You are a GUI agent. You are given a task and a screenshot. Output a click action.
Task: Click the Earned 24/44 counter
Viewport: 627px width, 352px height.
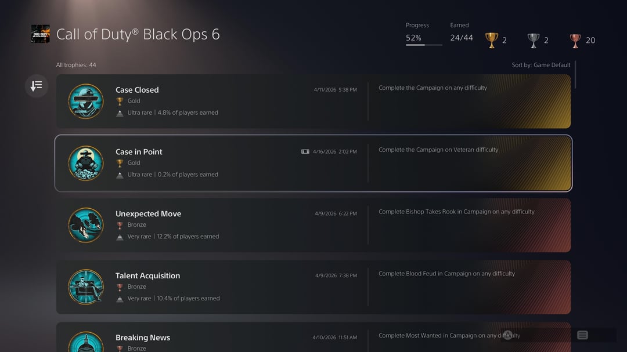pyautogui.click(x=462, y=38)
